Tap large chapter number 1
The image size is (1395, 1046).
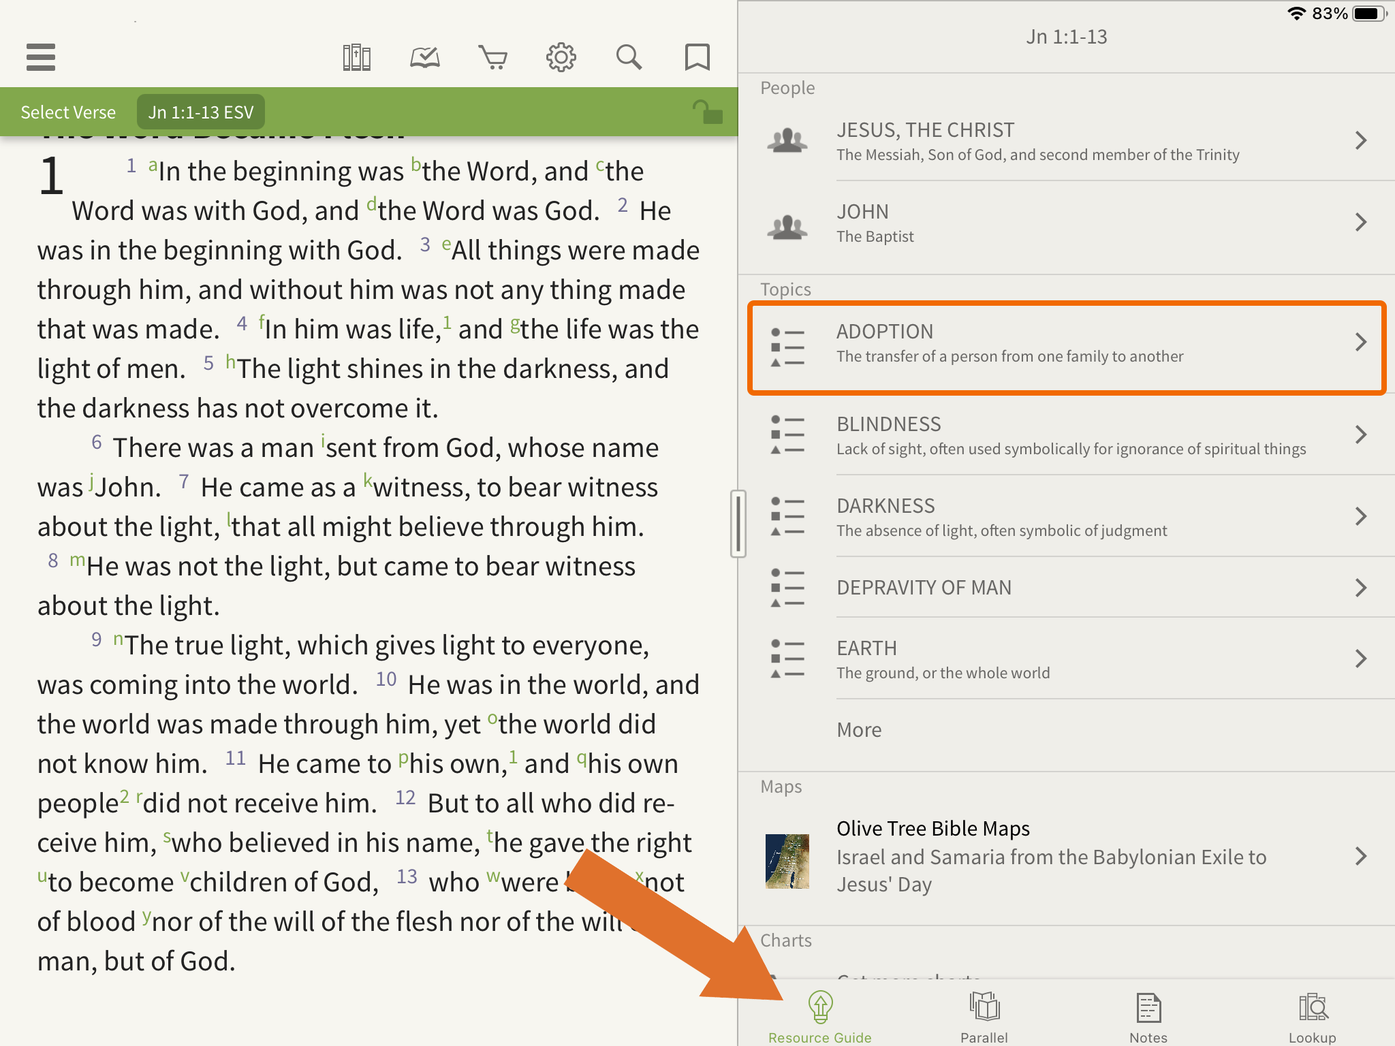pos(52,176)
